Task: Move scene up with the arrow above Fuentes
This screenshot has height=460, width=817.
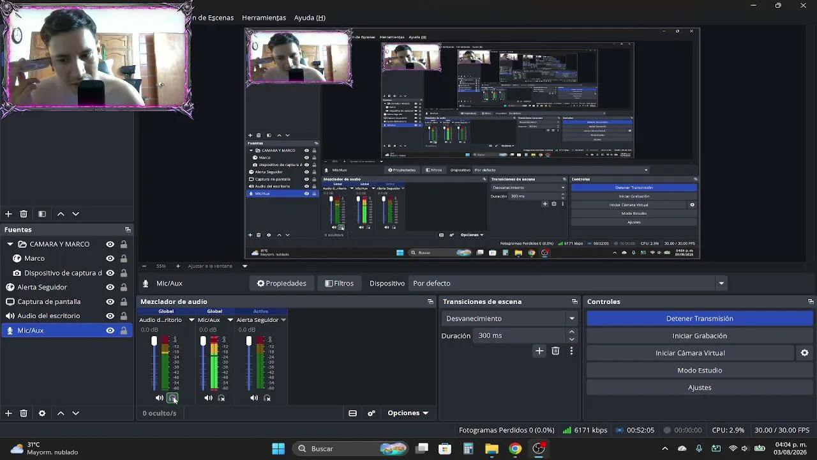Action: (61, 214)
